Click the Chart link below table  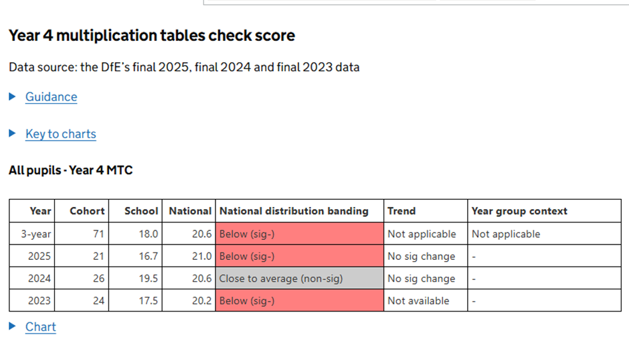point(40,327)
